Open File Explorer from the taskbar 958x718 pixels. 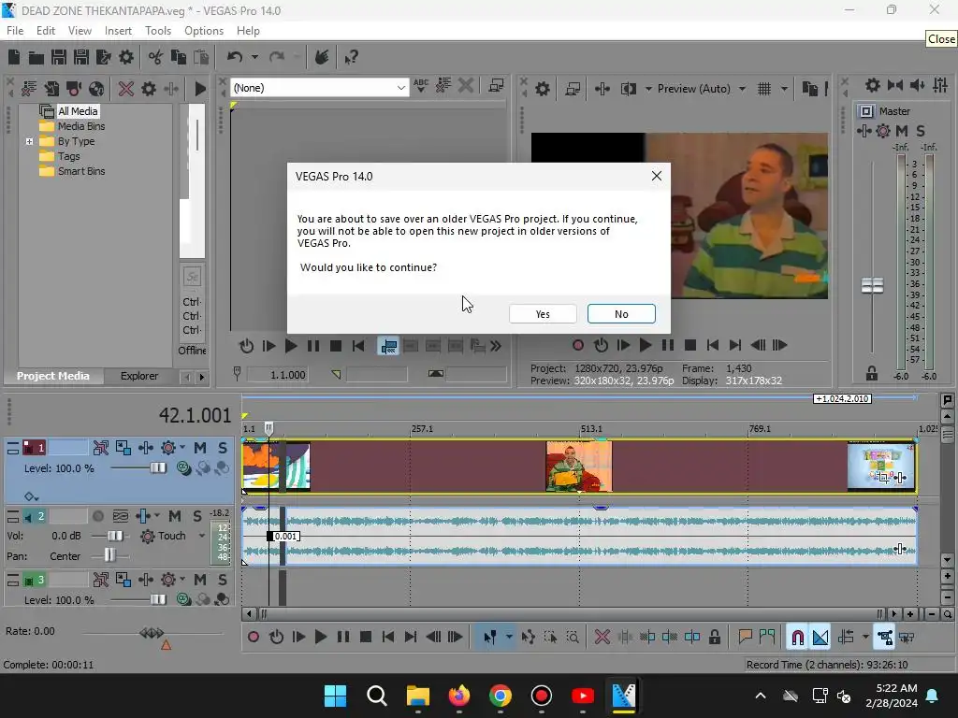coord(418,696)
